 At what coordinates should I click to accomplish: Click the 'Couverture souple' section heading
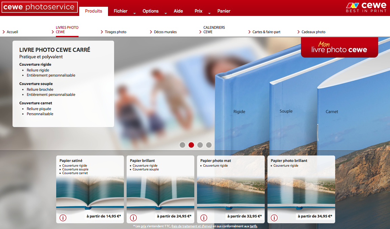(36, 84)
